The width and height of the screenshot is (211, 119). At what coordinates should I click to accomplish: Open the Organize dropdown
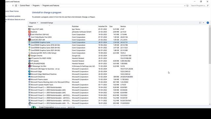click(34, 23)
